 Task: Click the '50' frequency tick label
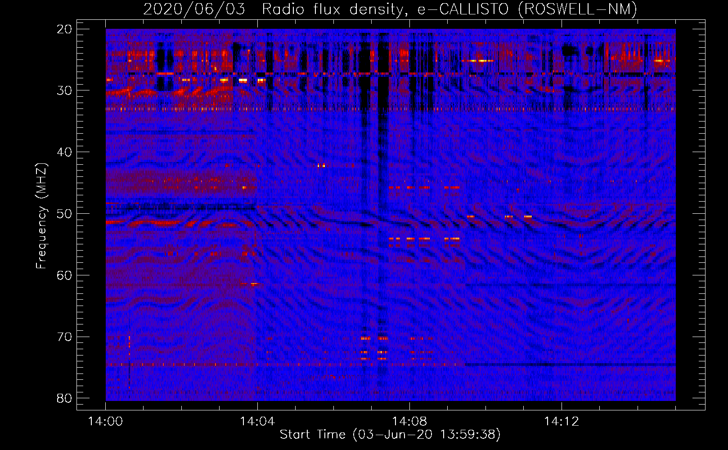(x=65, y=214)
